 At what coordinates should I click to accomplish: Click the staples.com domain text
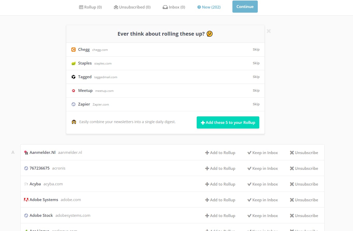(103, 63)
